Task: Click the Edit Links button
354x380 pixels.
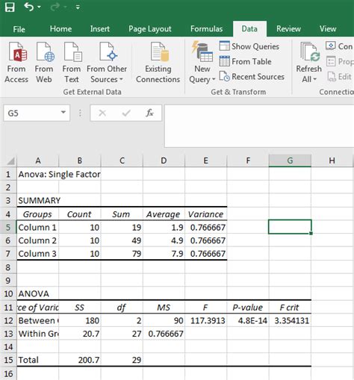Action: pyautogui.click(x=340, y=77)
